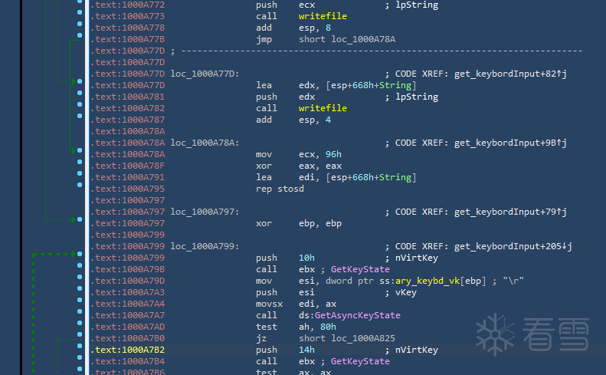
Task: Select operand 10h in push instruction
Action: (x=306, y=258)
